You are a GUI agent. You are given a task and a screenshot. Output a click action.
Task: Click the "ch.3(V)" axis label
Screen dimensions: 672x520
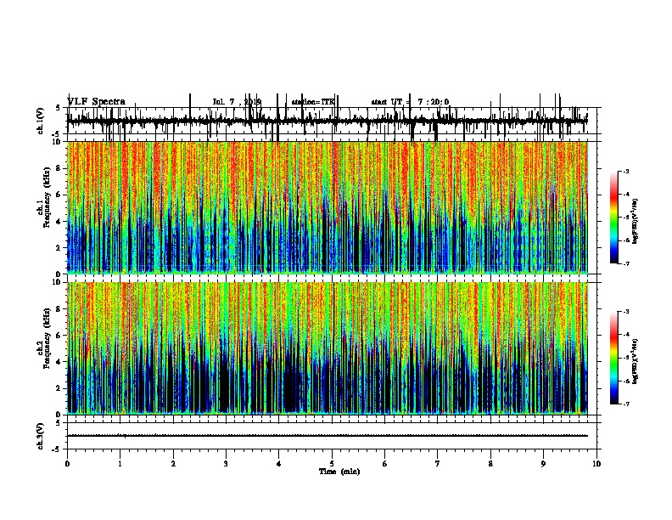(41, 436)
